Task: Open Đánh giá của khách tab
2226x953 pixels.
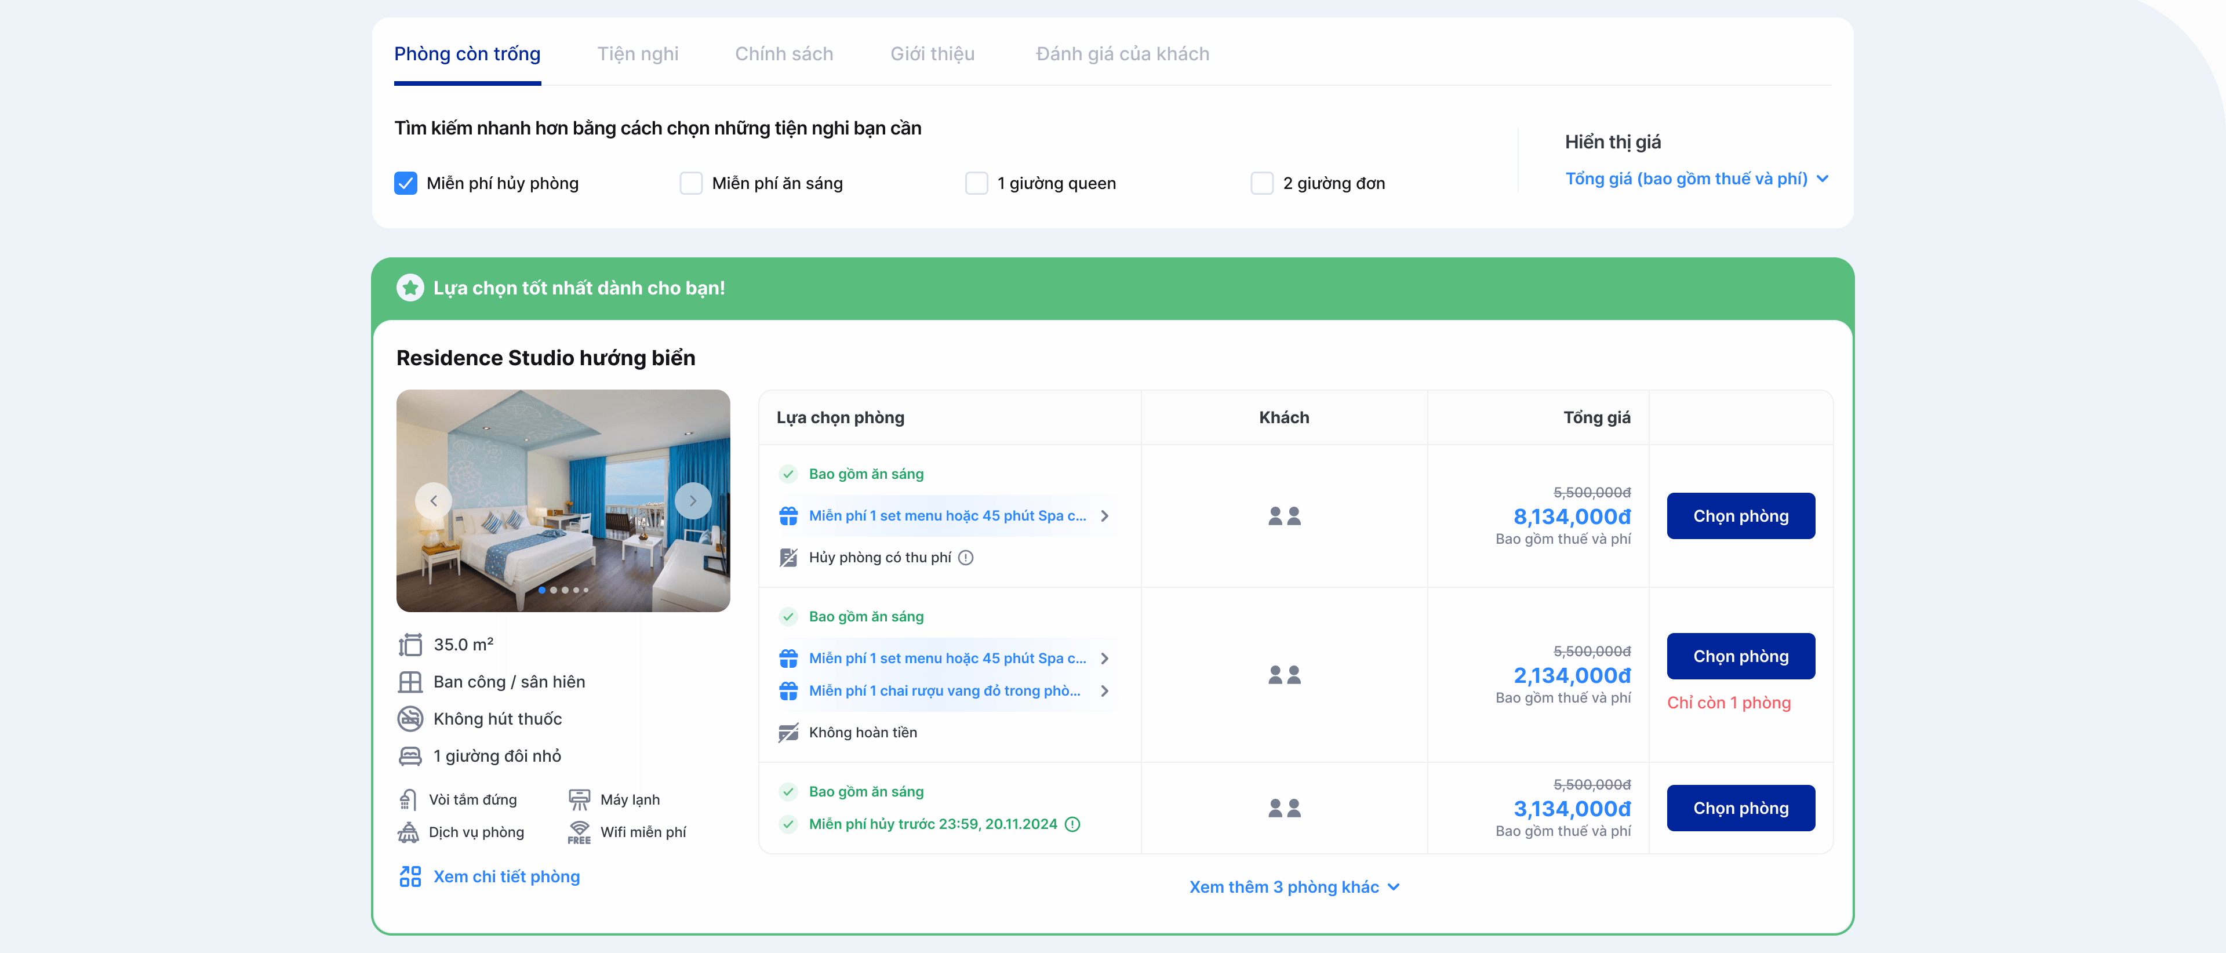Action: click(1122, 53)
